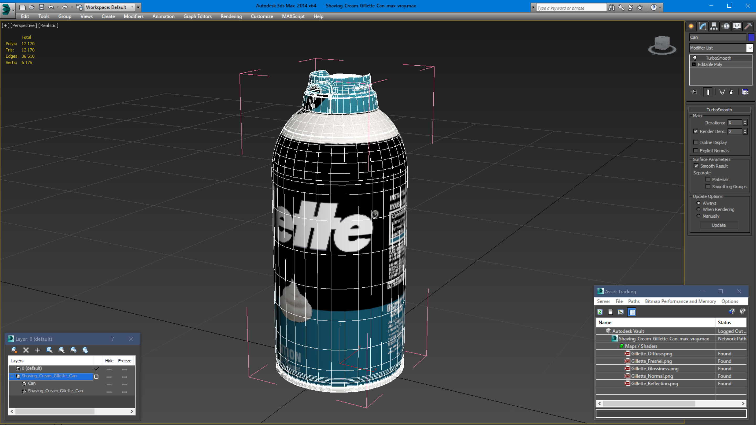The width and height of the screenshot is (756, 425).
Task: Click Add Selected Objects plus icon in Layer dialog
Action: pyautogui.click(x=38, y=350)
